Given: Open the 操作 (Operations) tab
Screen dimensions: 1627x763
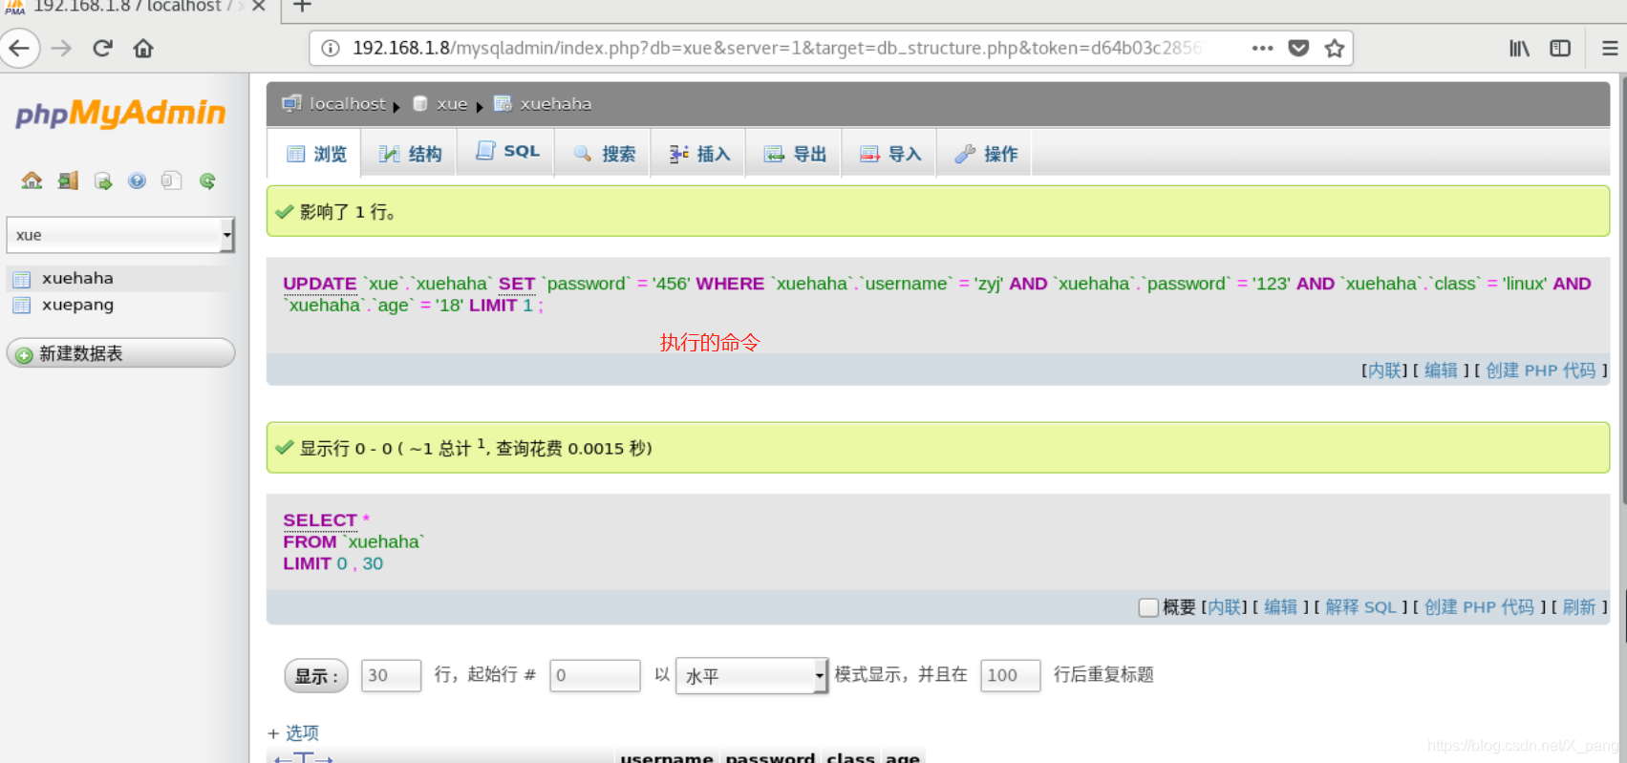Looking at the screenshot, I should (x=985, y=154).
